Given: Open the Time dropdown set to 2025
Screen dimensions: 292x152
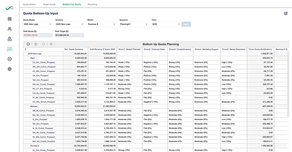Looking at the screenshot, I should (x=166, y=24).
